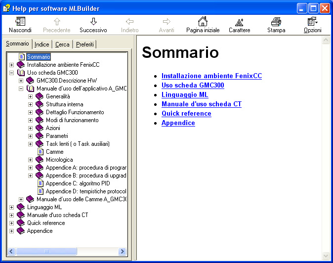This screenshot has width=333, height=263.
Task: Click the Nascondi toolbar icon
Action: click(x=20, y=21)
